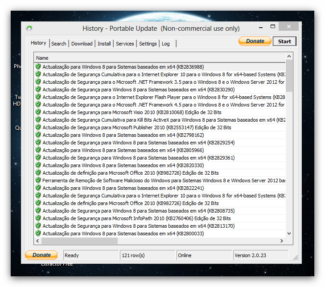The image size is (325, 287).
Task: Click the vertical scrollbar up arrow
Action: 289,56
